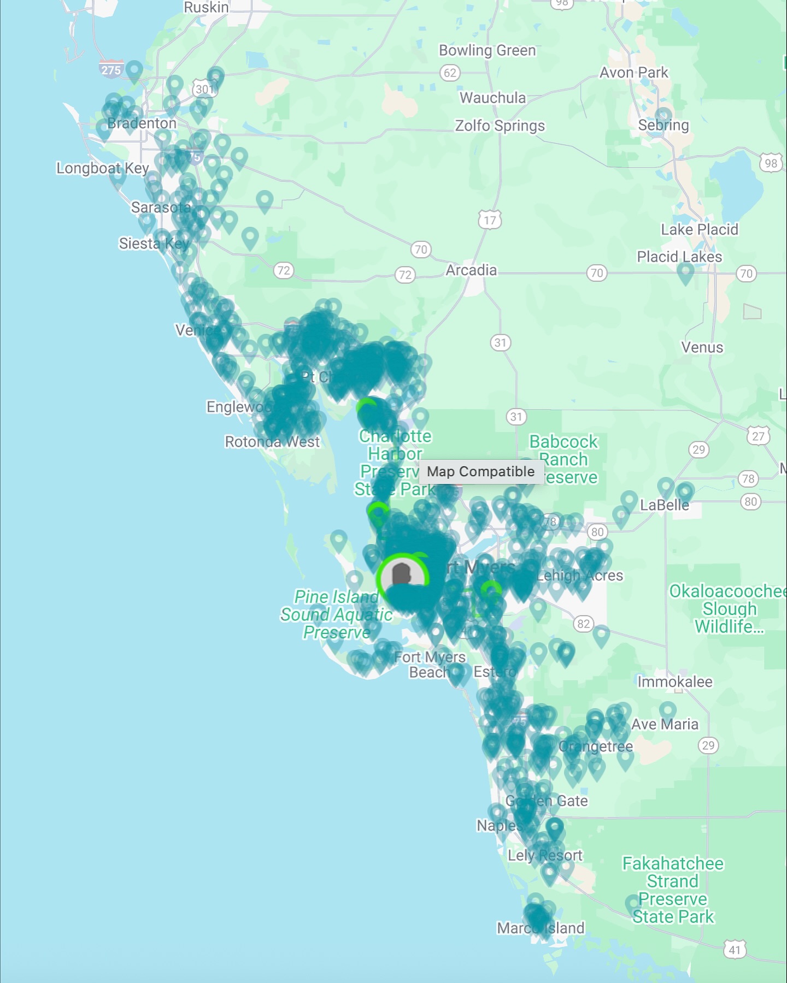Image resolution: width=787 pixels, height=983 pixels.
Task: Click the US 27 highway shield
Action: coord(758,436)
